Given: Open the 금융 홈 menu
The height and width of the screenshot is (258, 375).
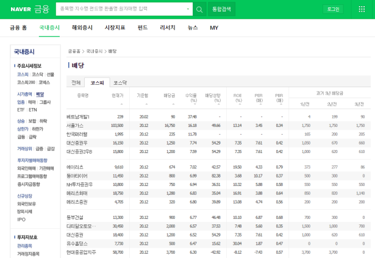Looking at the screenshot, I should pyautogui.click(x=18, y=28).
